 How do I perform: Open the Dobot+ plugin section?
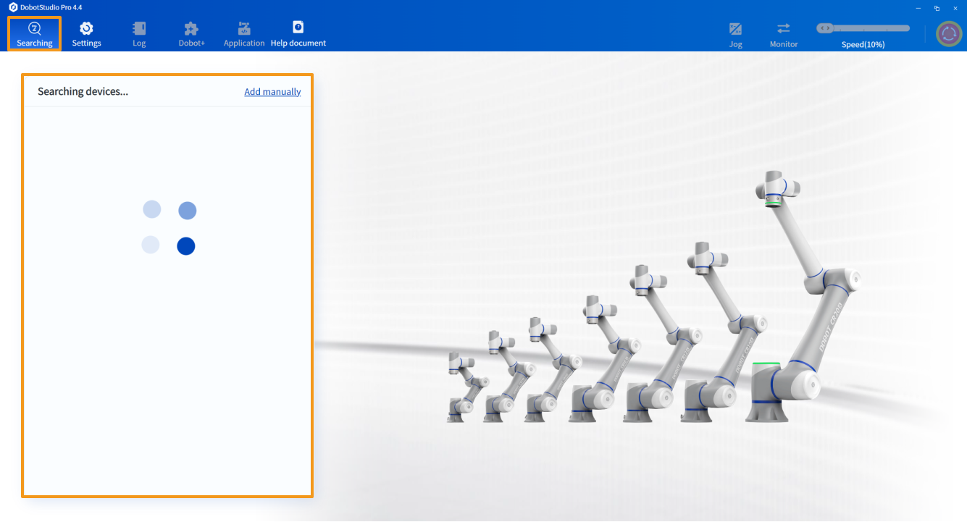point(191,33)
